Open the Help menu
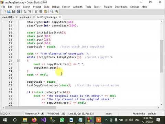This screenshot has width=165, height=124. (x=144, y=7)
